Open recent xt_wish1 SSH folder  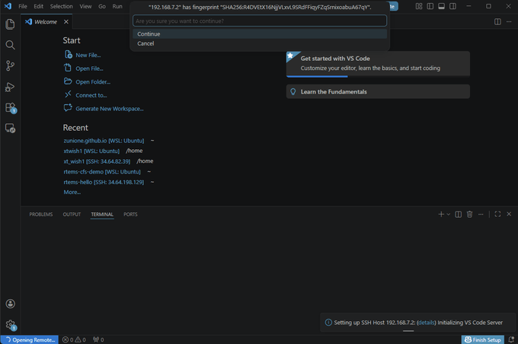pyautogui.click(x=97, y=161)
